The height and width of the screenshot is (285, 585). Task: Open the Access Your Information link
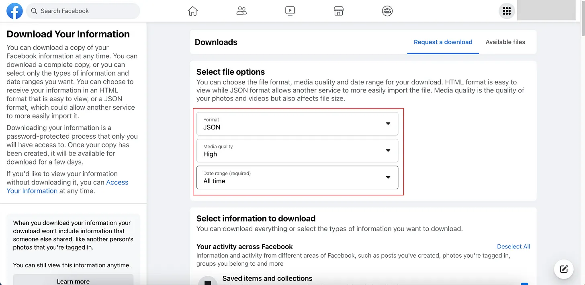tap(117, 182)
